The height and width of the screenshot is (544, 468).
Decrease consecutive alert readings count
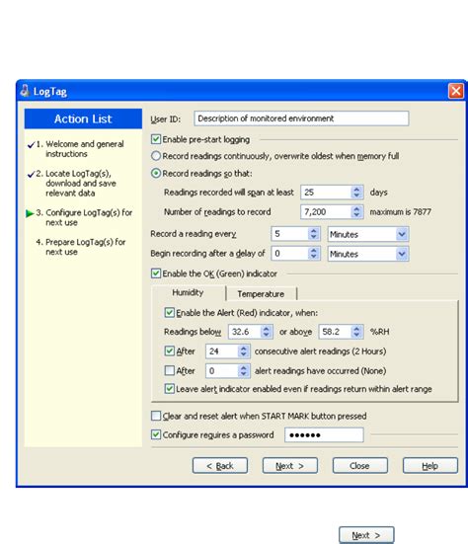coord(244,354)
